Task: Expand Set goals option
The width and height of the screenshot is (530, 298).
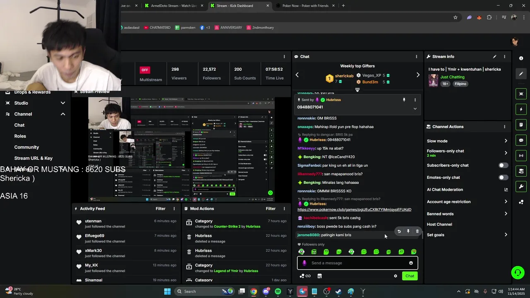Action: pyautogui.click(x=506, y=235)
